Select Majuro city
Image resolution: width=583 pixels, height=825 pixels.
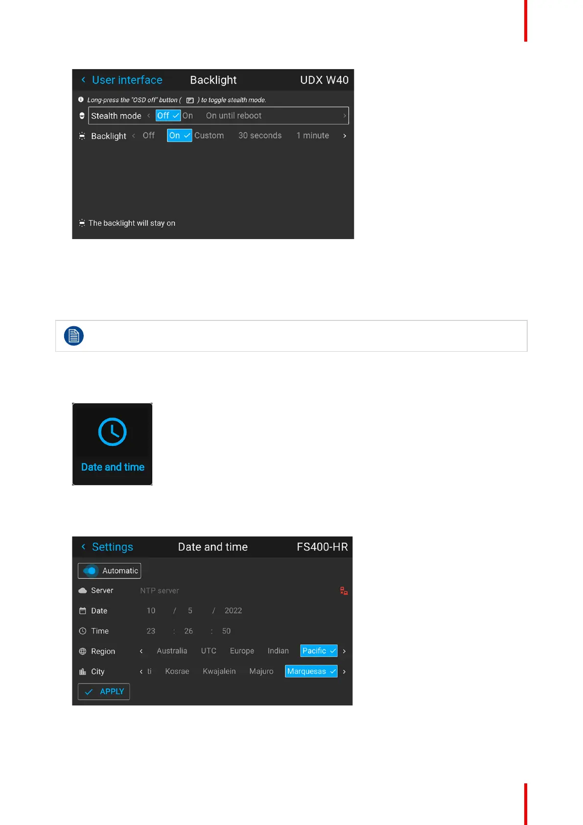[261, 672]
